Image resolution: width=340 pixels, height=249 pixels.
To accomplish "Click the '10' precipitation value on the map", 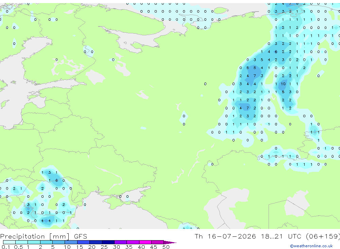I will pyautogui.click(x=283, y=84).
